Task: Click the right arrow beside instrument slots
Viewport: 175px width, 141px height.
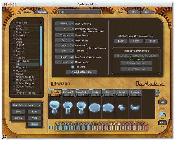Action: (x=157, y=91)
